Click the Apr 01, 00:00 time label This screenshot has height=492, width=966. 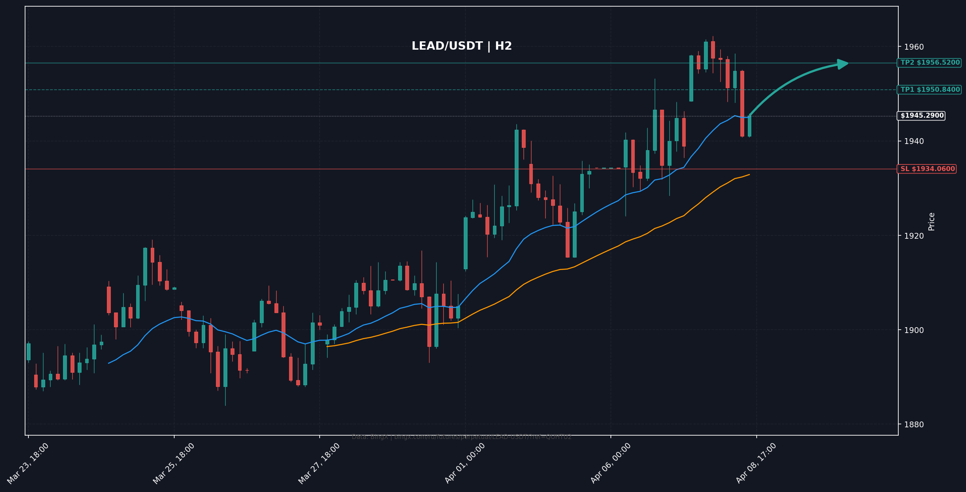coord(465,463)
